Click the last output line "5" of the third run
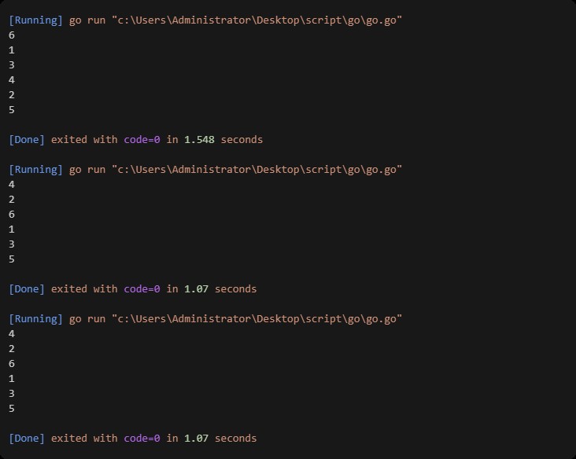The width and height of the screenshot is (576, 459). pos(12,409)
